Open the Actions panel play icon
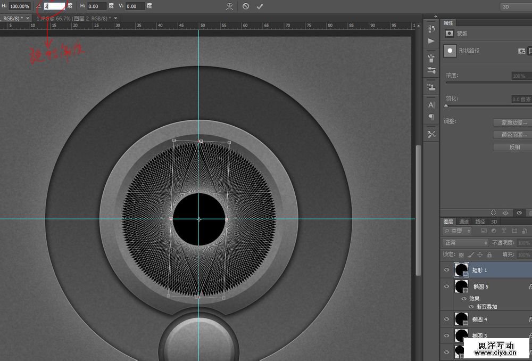The height and width of the screenshot is (361, 532). pos(431,41)
